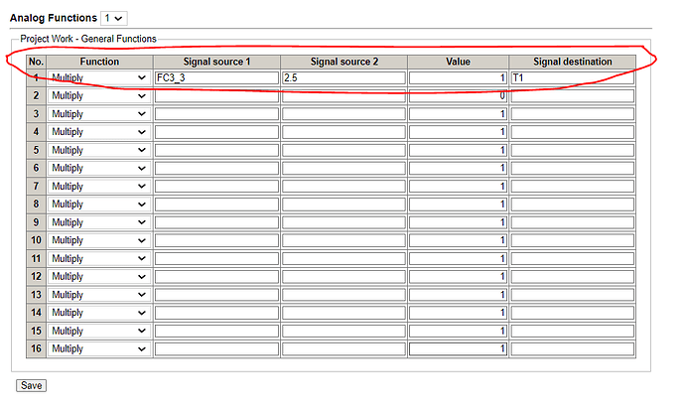
Task: Click Value field in row 14
Action: 458,313
